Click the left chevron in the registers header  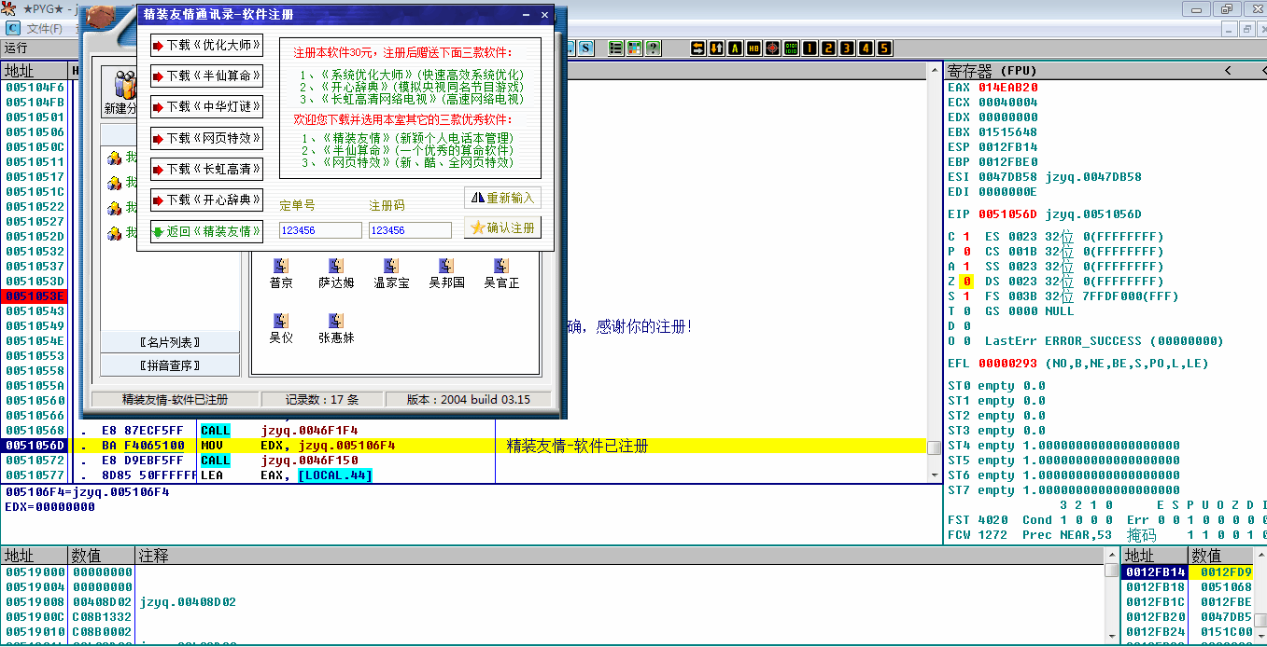pyautogui.click(x=1228, y=70)
